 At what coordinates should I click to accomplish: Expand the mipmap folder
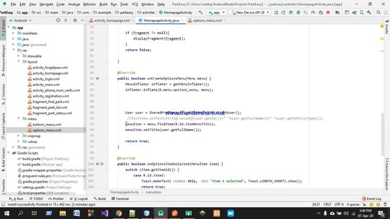click(18, 136)
